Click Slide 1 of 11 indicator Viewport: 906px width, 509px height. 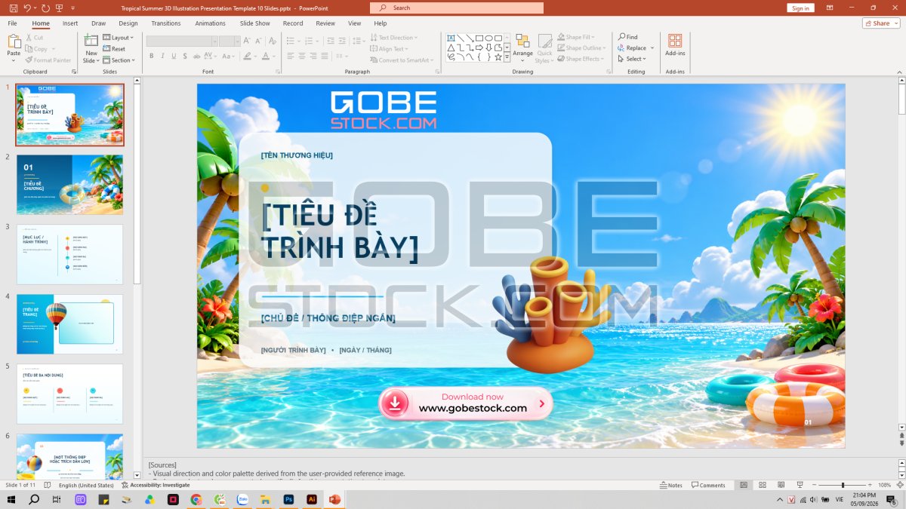click(20, 485)
